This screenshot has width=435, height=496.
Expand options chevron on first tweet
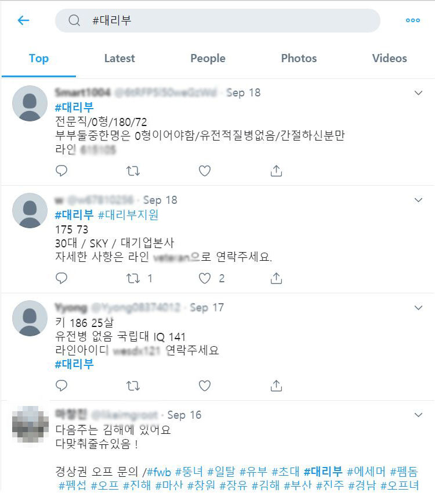pos(418,93)
